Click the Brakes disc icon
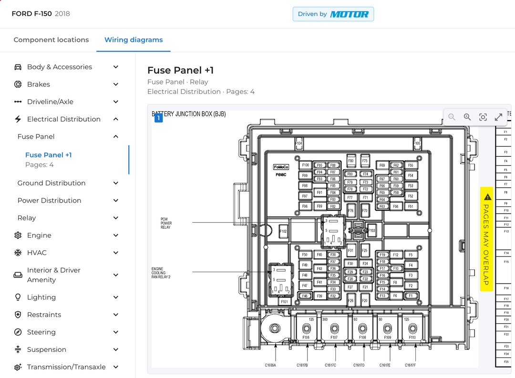 (x=18, y=84)
